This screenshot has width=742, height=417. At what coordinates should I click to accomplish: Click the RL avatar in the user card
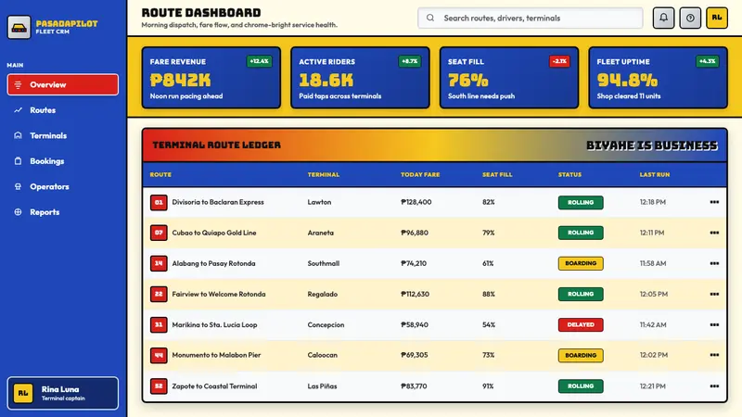23,393
